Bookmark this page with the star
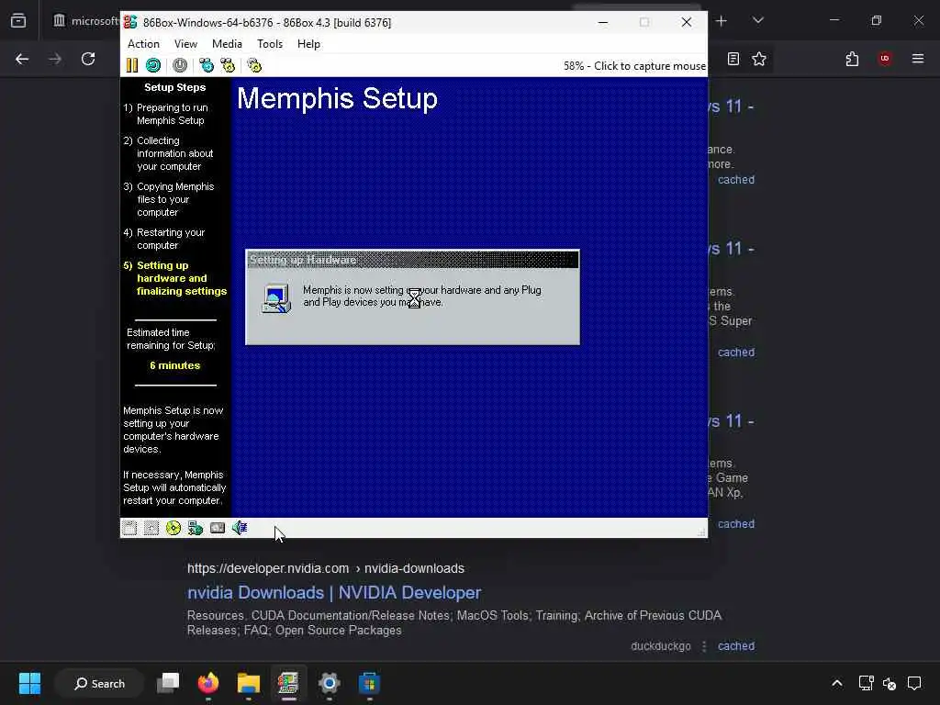Image resolution: width=940 pixels, height=705 pixels. click(759, 59)
